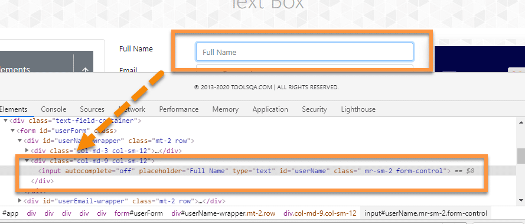Open the Sources tab in DevTools
Viewport: 525px width, 224px height.
click(x=92, y=109)
